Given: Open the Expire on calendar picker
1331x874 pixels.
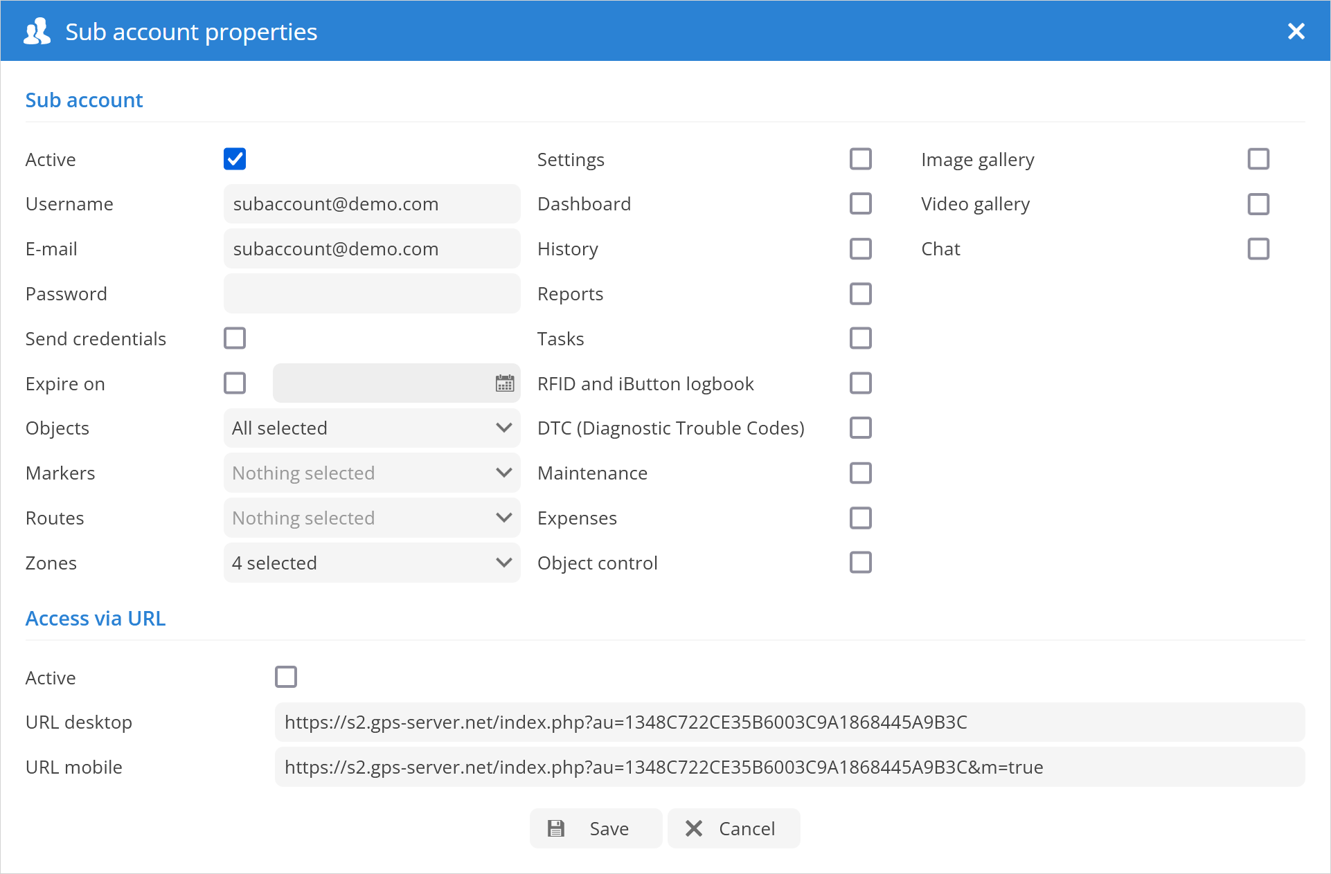Looking at the screenshot, I should point(505,383).
